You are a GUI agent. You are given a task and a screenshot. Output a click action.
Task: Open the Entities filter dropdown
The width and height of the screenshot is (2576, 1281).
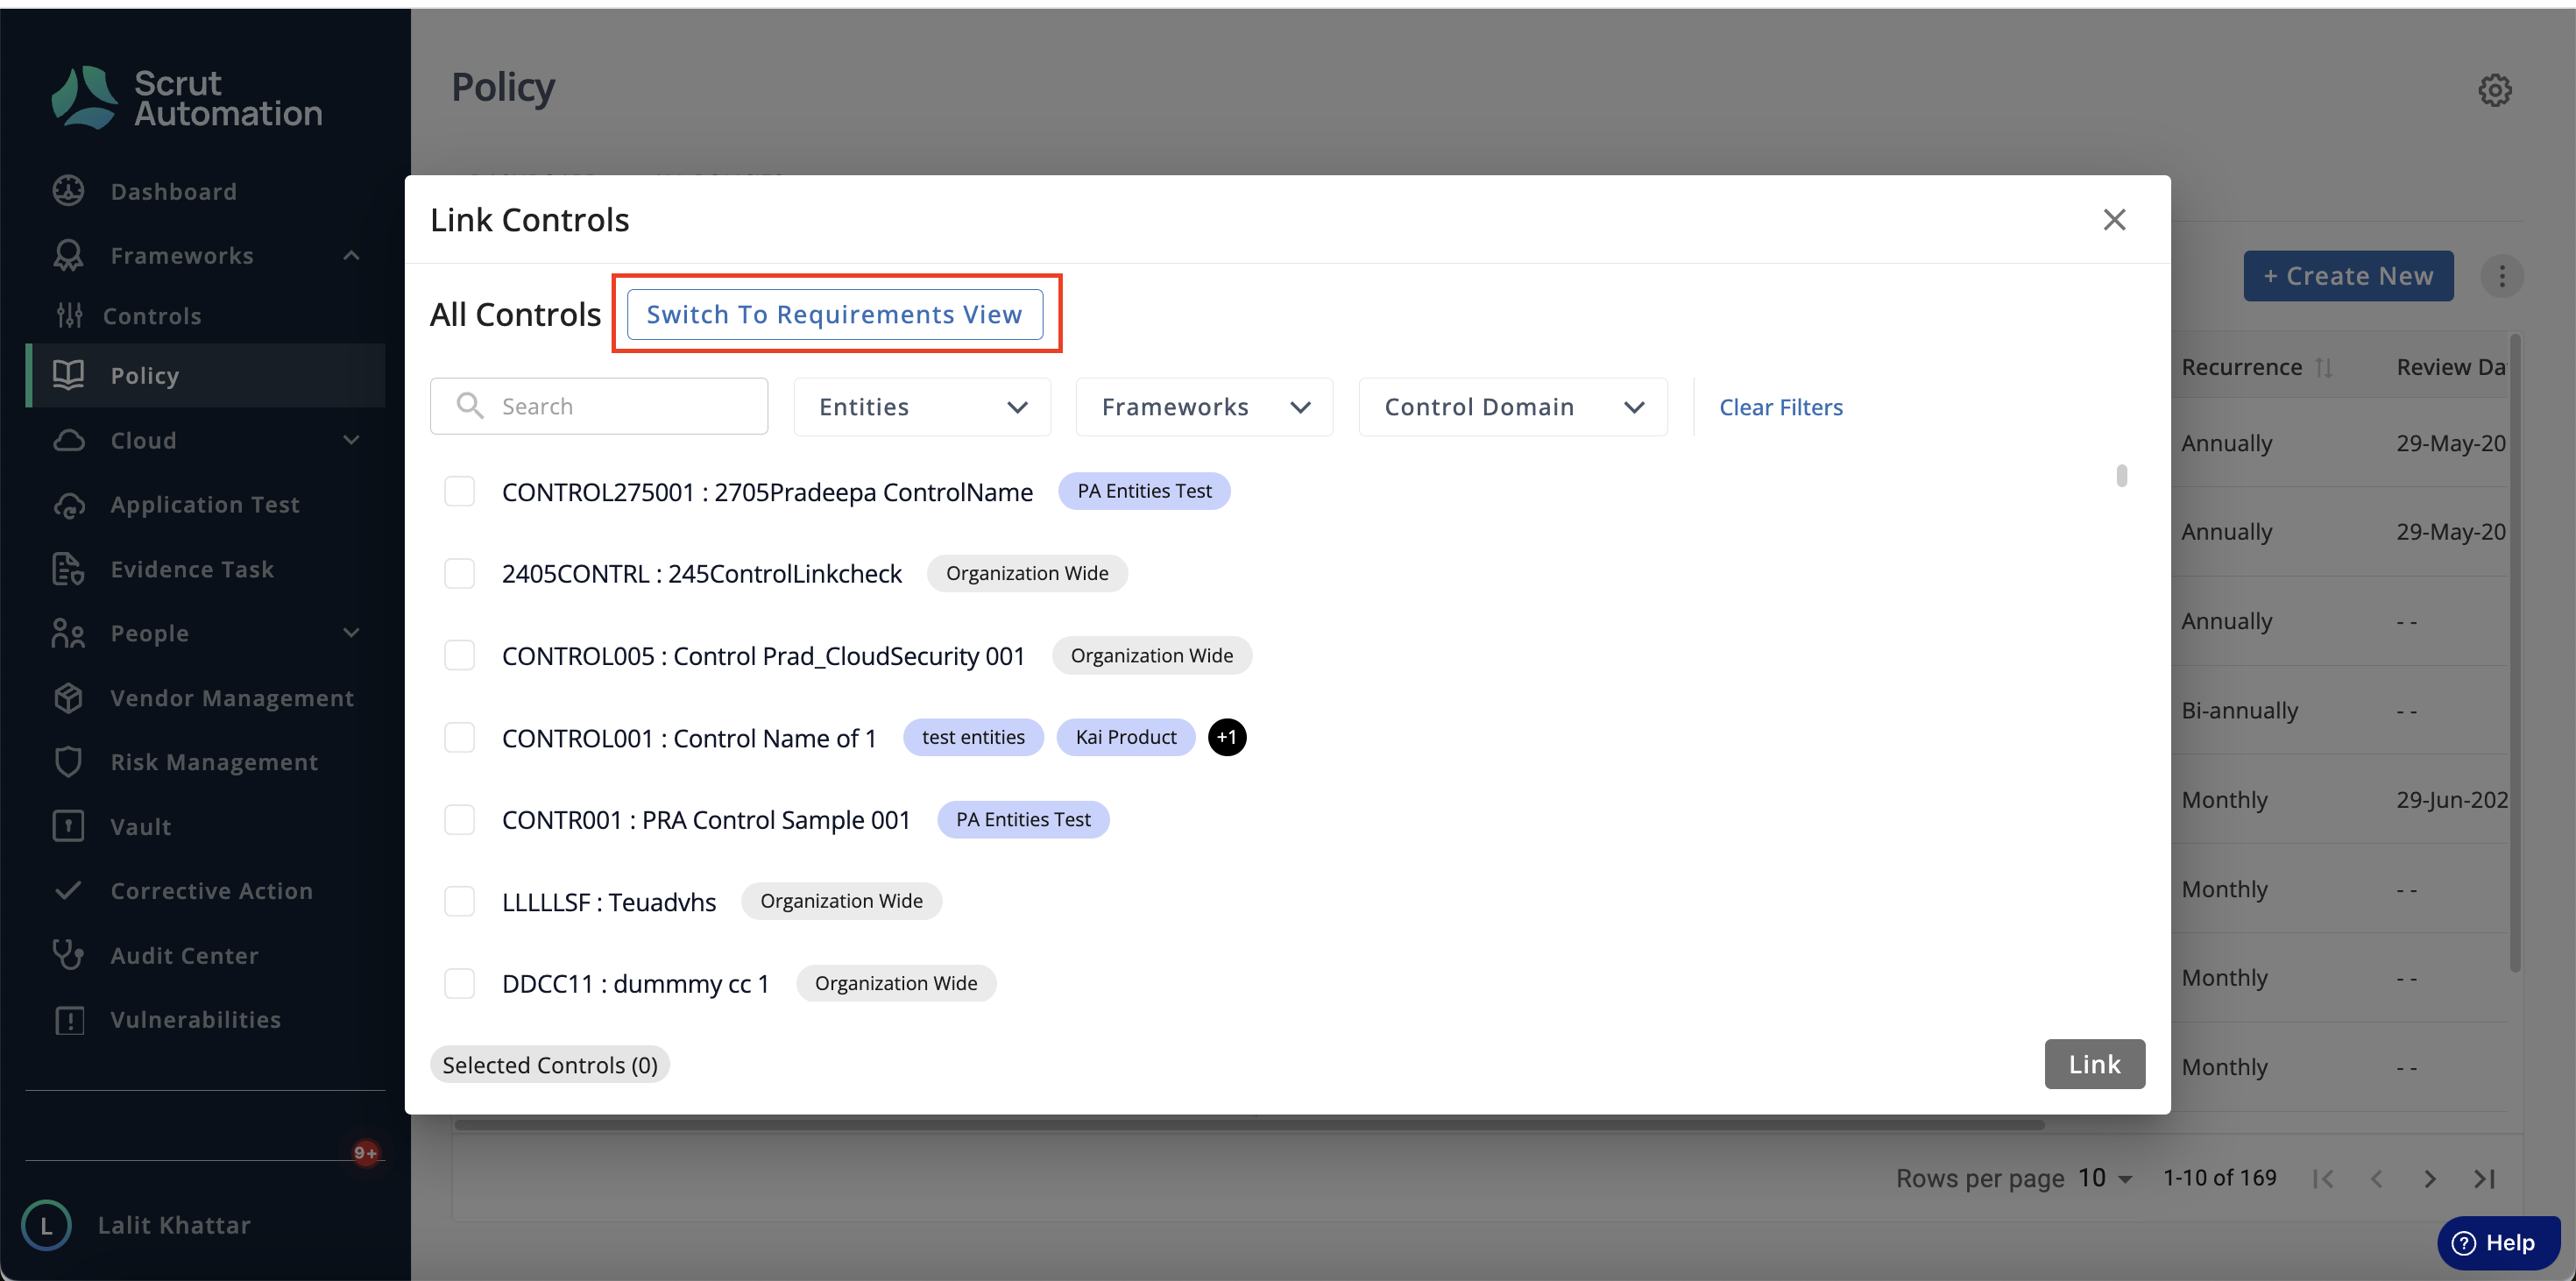[x=922, y=407]
